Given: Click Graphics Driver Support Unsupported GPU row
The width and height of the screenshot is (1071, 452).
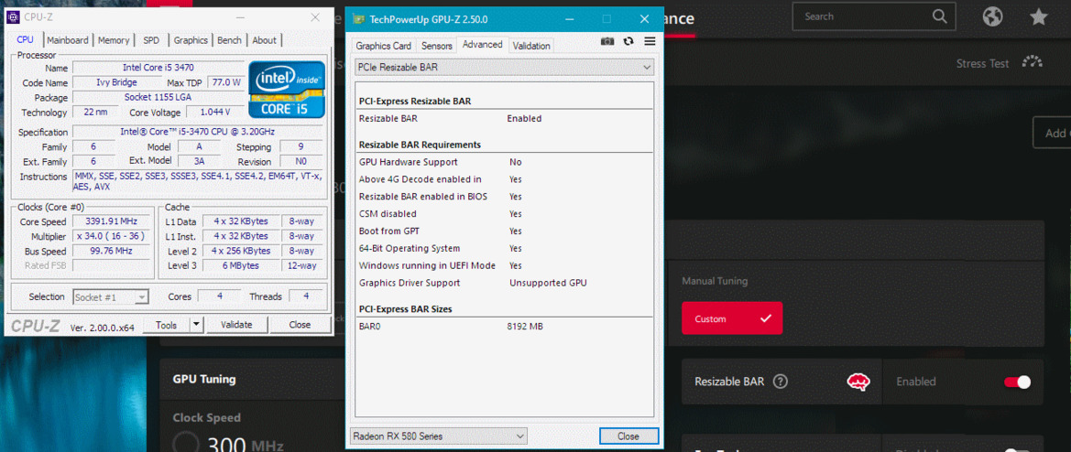Looking at the screenshot, I should tap(504, 283).
